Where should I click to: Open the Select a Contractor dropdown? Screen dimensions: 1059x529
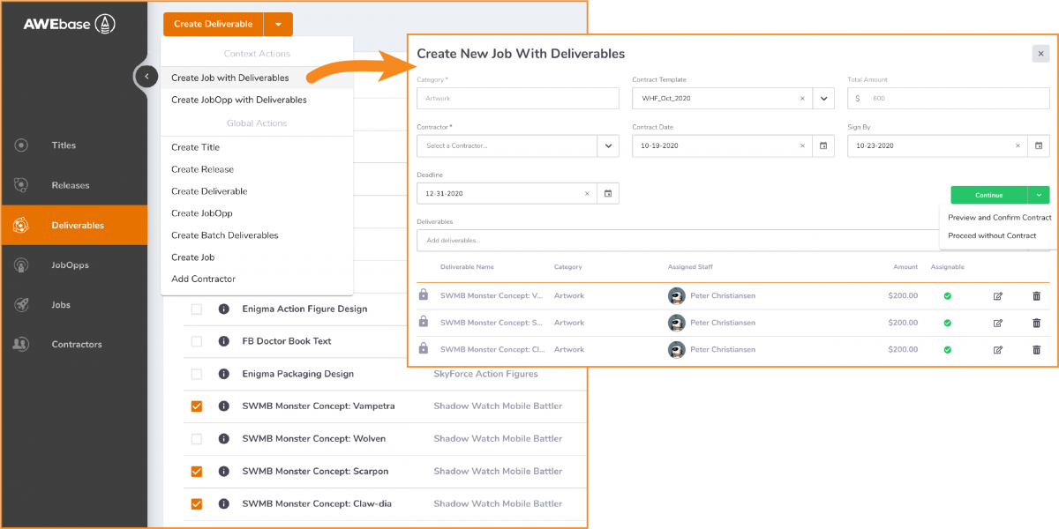tap(608, 145)
